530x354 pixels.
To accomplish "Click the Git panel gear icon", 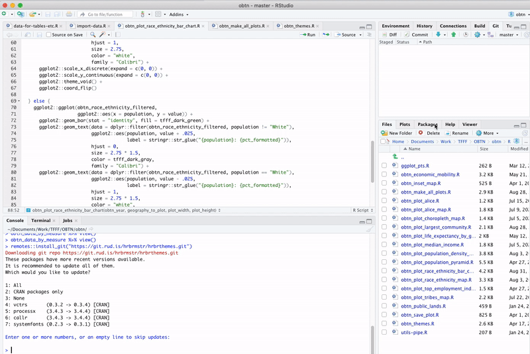I will (x=477, y=34).
